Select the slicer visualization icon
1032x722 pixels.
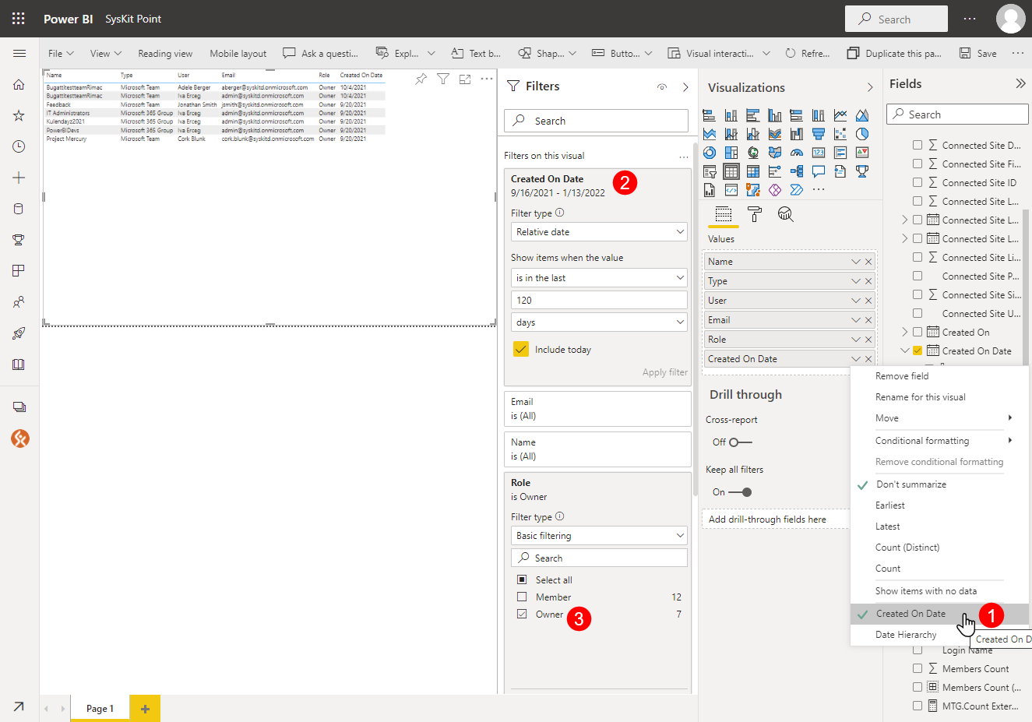click(710, 171)
